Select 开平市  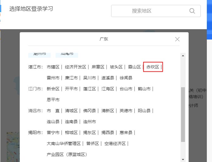[x=71, y=89]
